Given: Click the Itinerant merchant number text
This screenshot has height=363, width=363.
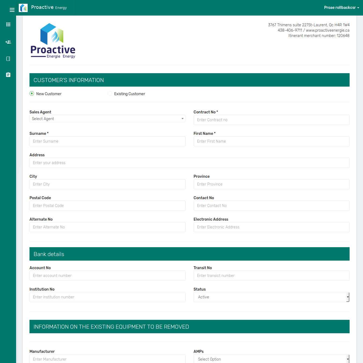Looking at the screenshot, I should 319,36.
